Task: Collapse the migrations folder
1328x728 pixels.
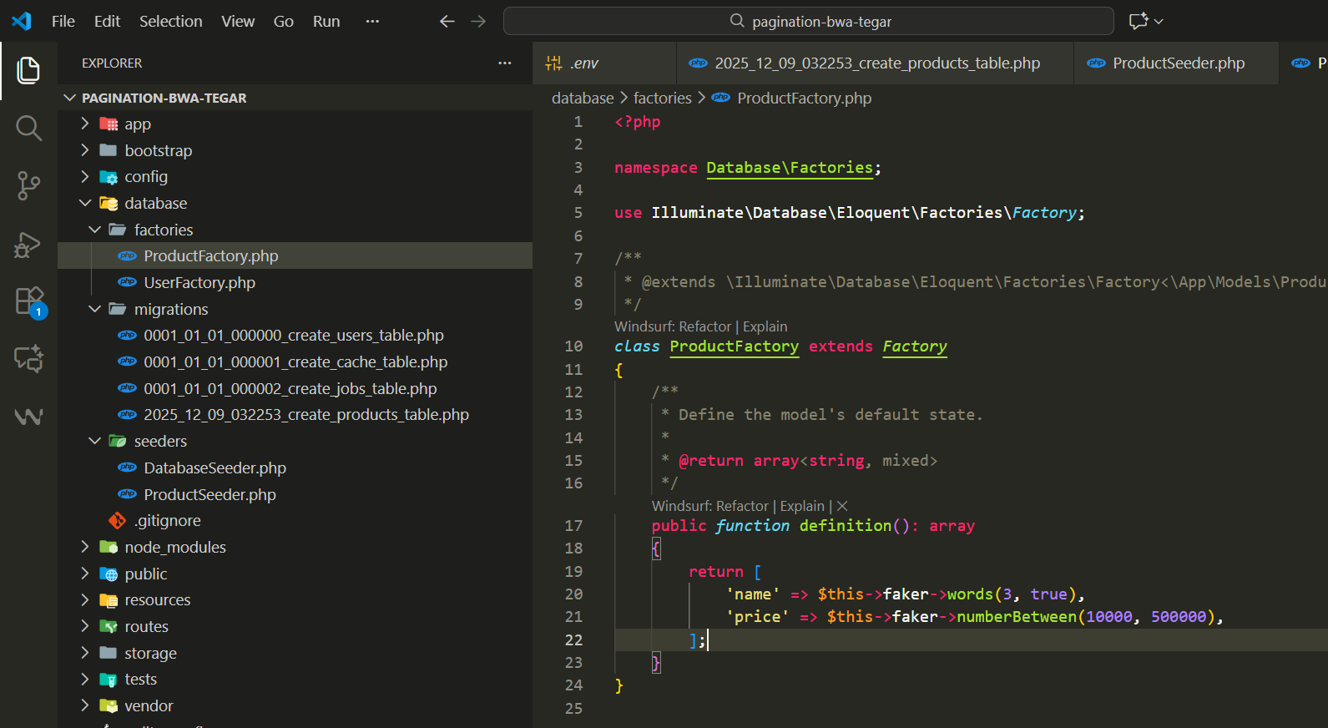Action: point(170,309)
